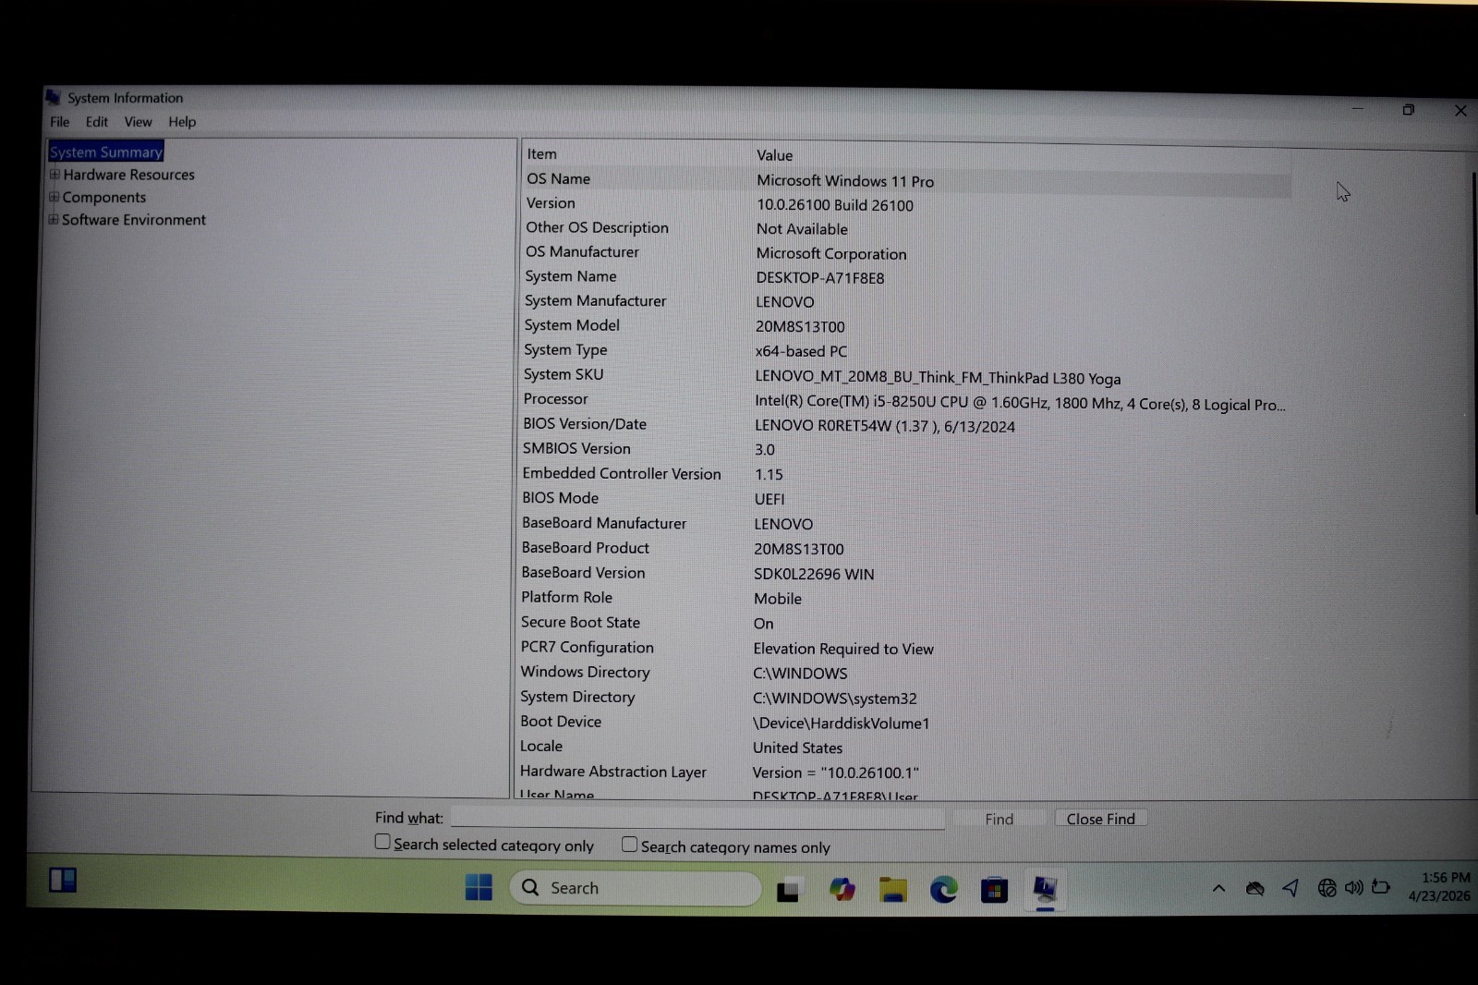
Task: Select the BaseBoard Version value SDK0L22696 WIN
Action: pos(814,574)
